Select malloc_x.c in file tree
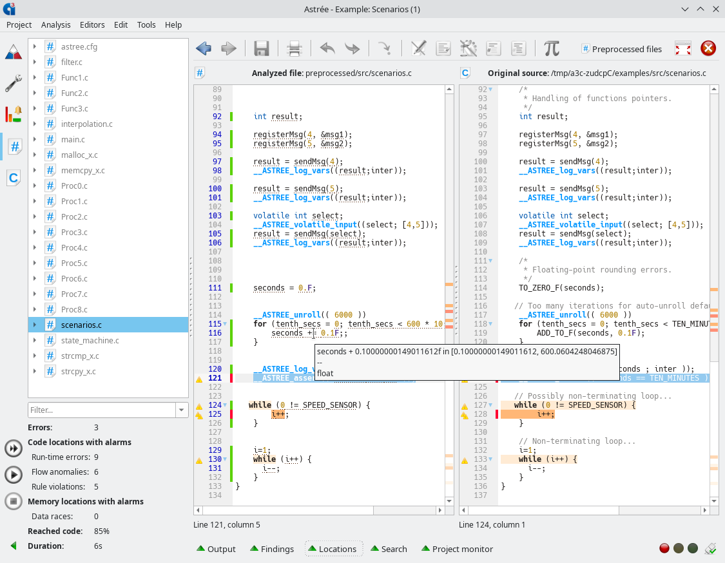 (x=79, y=155)
